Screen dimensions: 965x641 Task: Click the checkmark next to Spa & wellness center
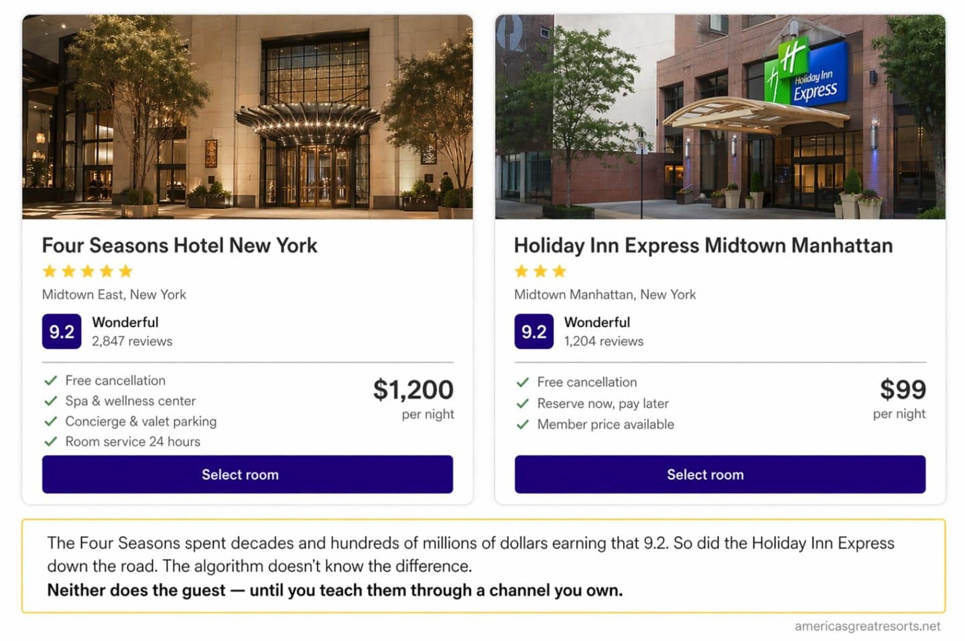tap(52, 401)
